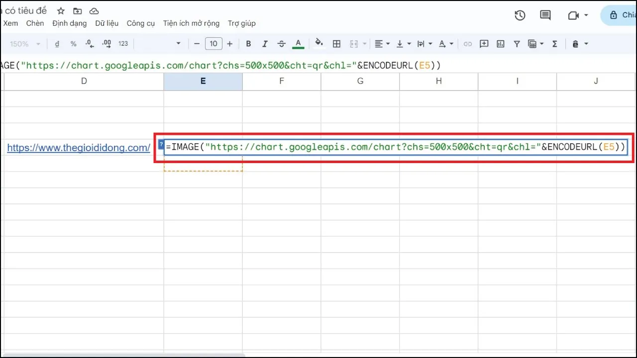The width and height of the screenshot is (637, 358).
Task: Select column G header
Action: (x=360, y=81)
